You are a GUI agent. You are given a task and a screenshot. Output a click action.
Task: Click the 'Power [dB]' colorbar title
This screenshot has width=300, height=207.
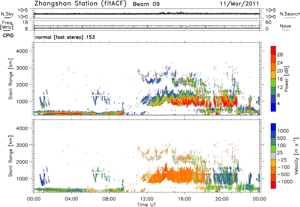(x=286, y=79)
